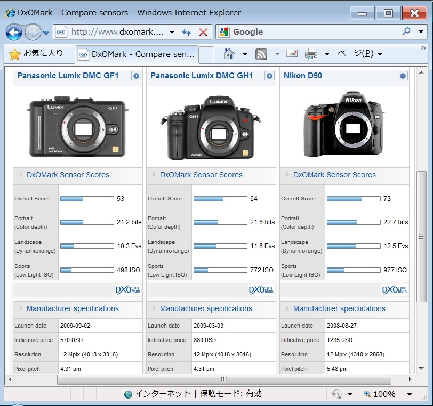Expand the Home button dropdown arrow
Screen dimensions: 433x406
click(245, 54)
